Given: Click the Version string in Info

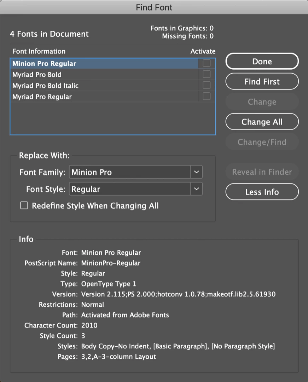Looking at the screenshot, I should (x=178, y=294).
